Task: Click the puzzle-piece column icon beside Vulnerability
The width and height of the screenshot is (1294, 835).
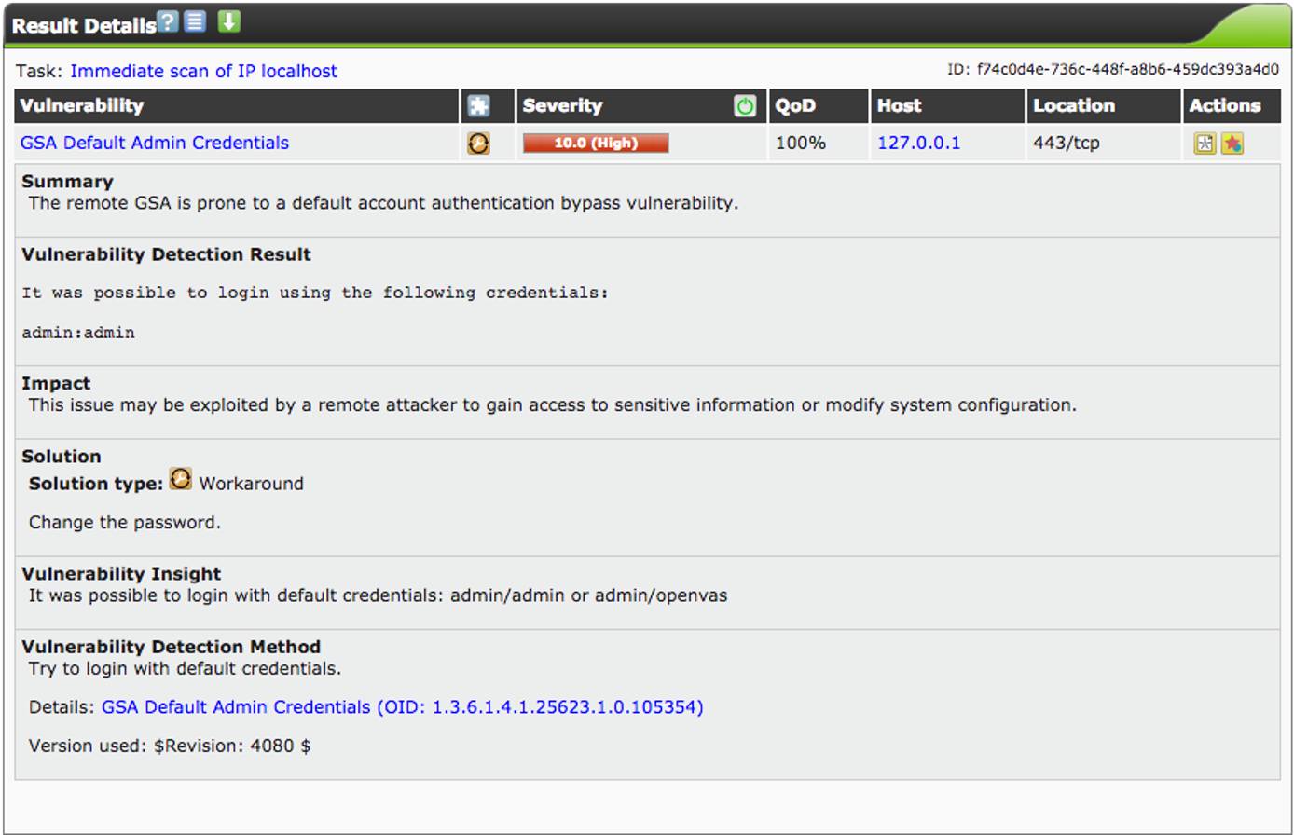Action: point(479,105)
